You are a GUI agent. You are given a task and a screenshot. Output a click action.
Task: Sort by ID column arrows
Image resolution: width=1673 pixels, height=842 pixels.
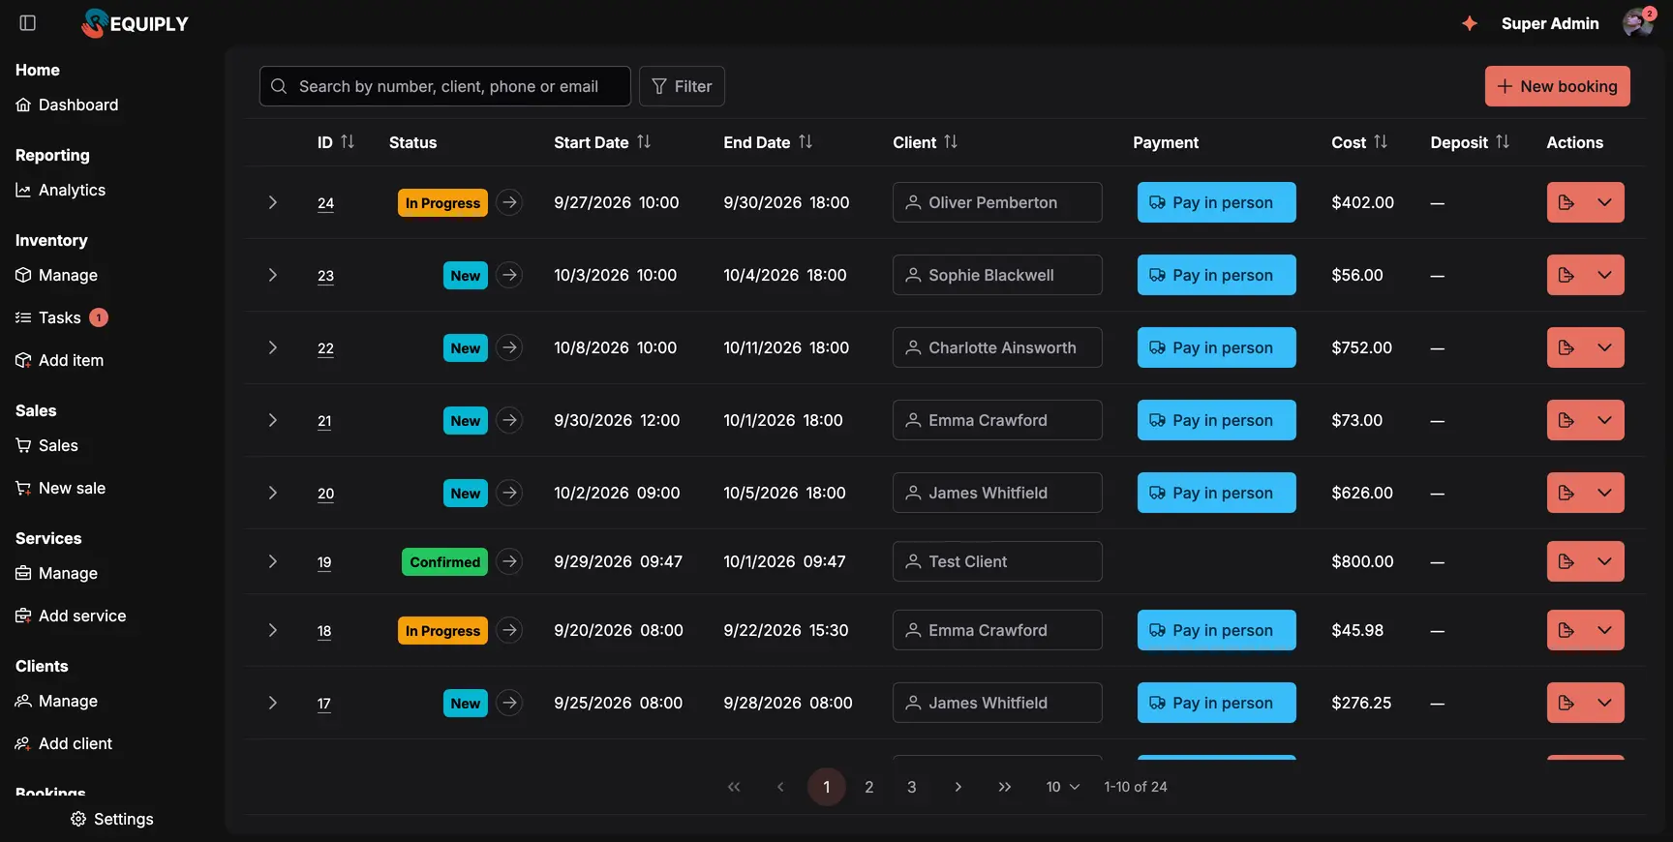click(x=348, y=142)
